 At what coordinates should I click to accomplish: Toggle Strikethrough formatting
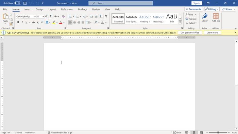click(x=33, y=22)
